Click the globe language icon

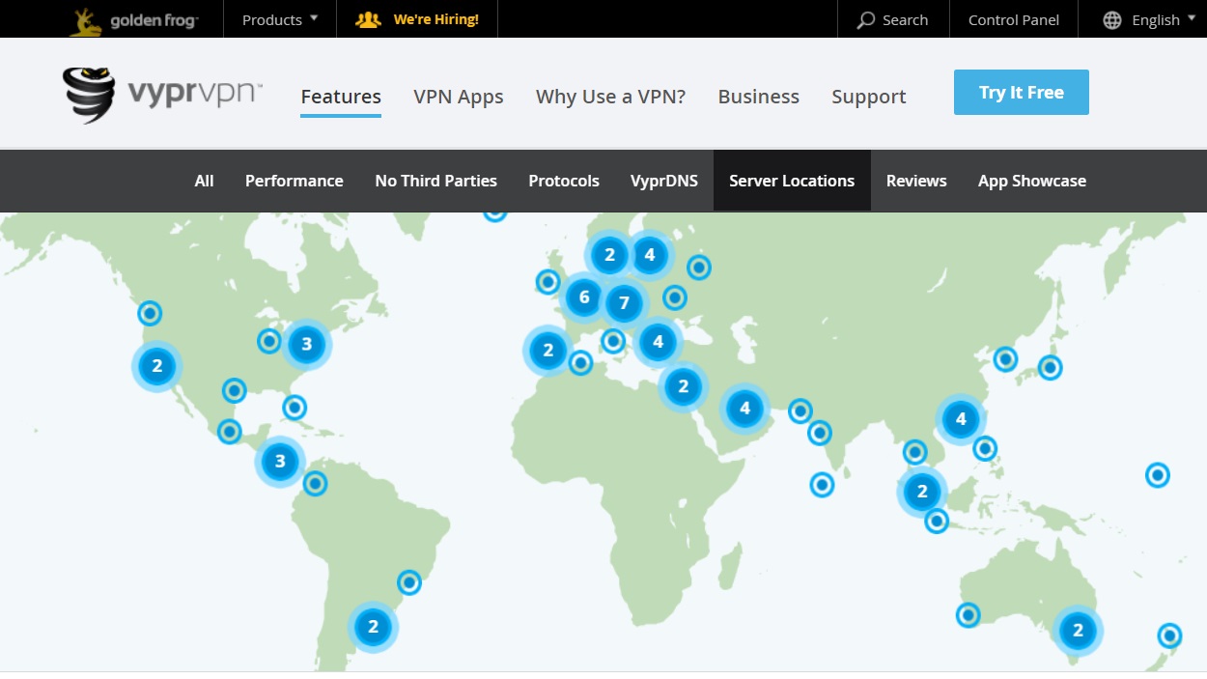pyautogui.click(x=1113, y=19)
